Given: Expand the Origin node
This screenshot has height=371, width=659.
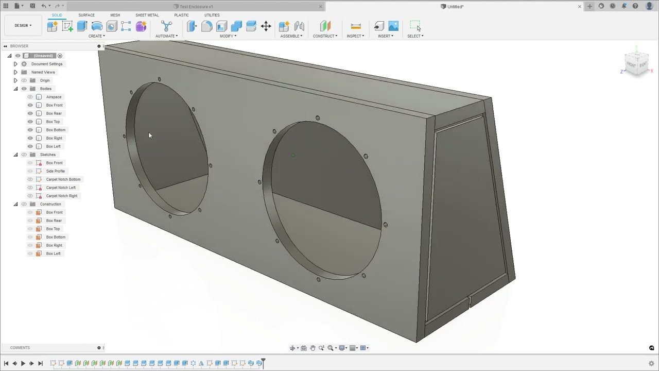Looking at the screenshot, I should tap(15, 80).
